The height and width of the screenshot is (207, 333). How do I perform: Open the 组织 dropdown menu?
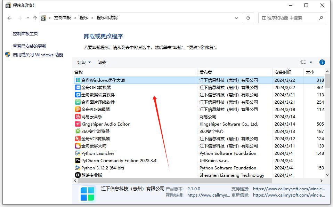pyautogui.click(x=84, y=63)
